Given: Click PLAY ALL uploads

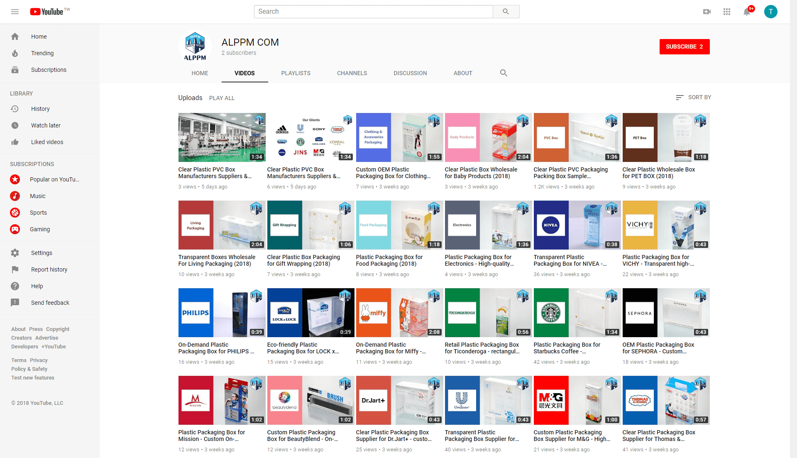Looking at the screenshot, I should (222, 98).
